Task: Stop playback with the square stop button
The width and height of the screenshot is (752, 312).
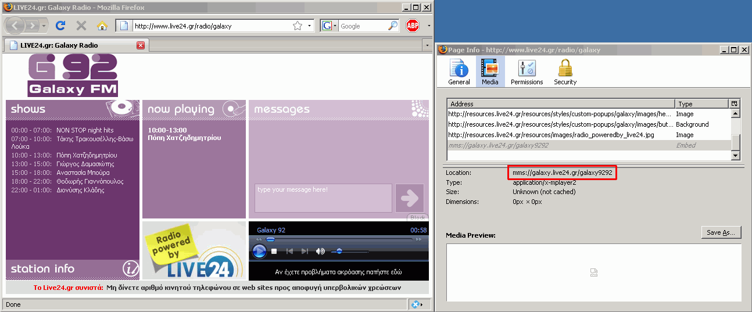Action: click(x=274, y=252)
